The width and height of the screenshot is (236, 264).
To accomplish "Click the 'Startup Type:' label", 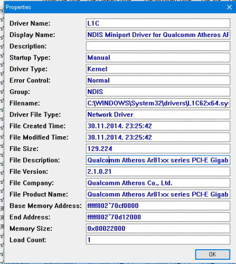I will tap(30, 58).
